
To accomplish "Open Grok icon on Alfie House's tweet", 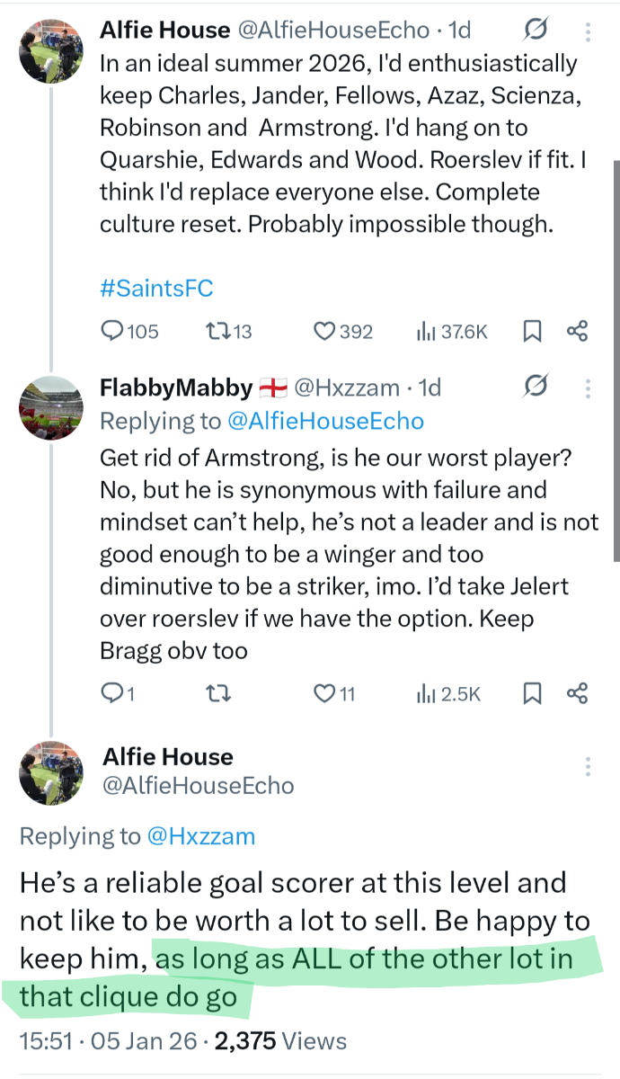I will (x=536, y=31).
